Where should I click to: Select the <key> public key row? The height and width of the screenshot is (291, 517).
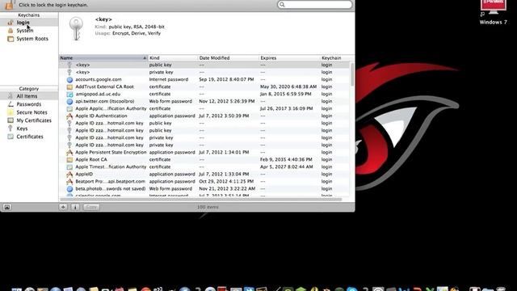pyautogui.click(x=204, y=65)
